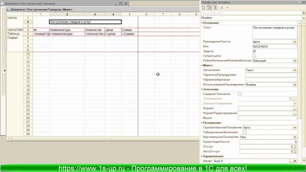
Task: Open ФорматРедактирования editor with ellipsis button
Action: [x=295, y=113]
